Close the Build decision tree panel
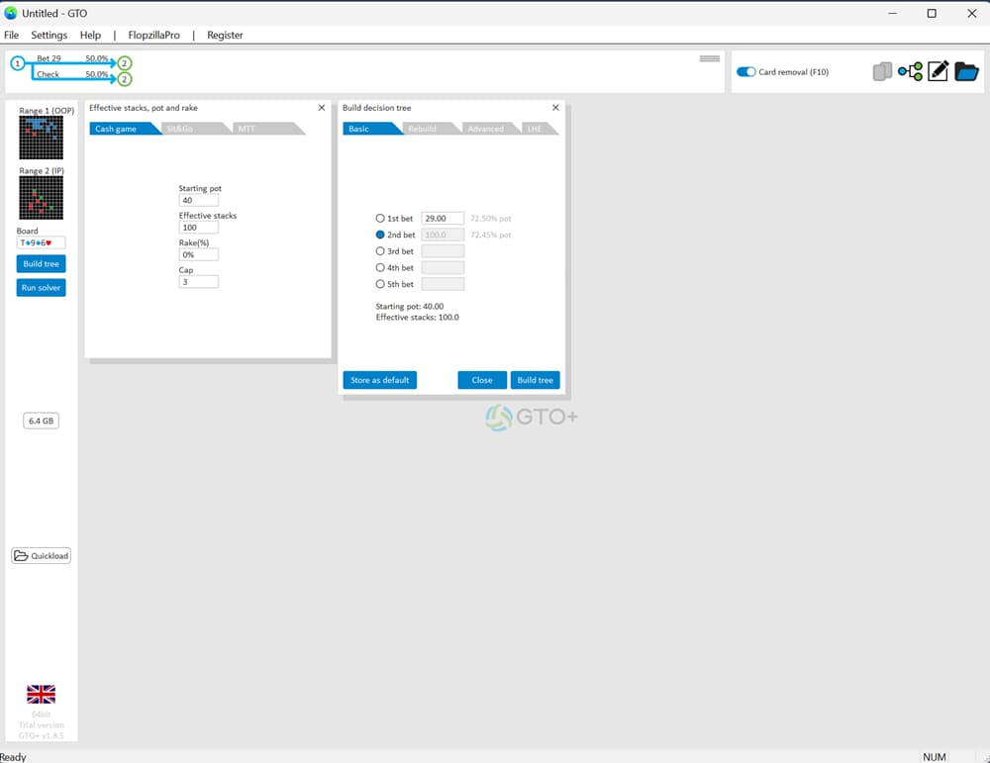 pos(555,108)
